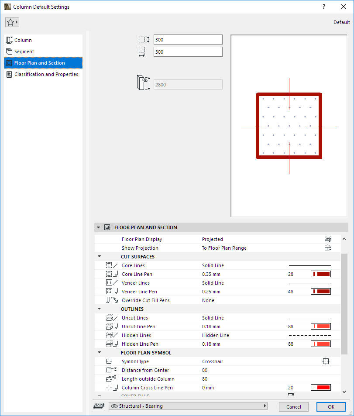This screenshot has height=416, width=354.
Task: Click the Distance from Center value 80
Action: 205,370
